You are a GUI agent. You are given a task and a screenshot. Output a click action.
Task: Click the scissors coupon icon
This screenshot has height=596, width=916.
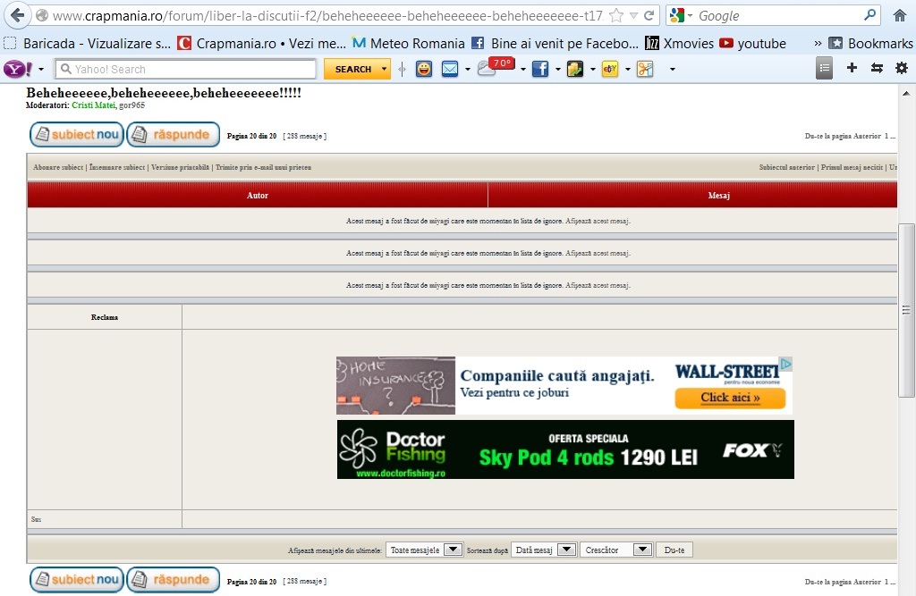pos(645,69)
